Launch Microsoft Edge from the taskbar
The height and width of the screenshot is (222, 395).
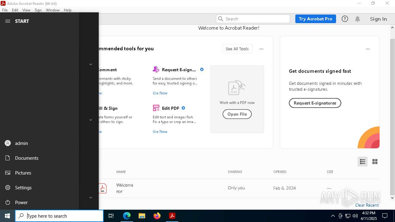click(127, 216)
